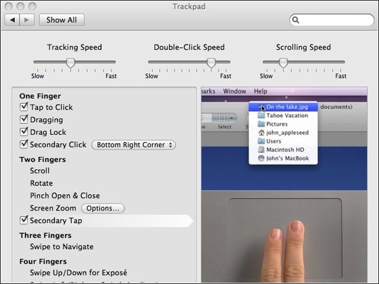Viewport: 379px width, 284px height.
Task: Uncheck Secondary Tap option
Action: pos(24,220)
